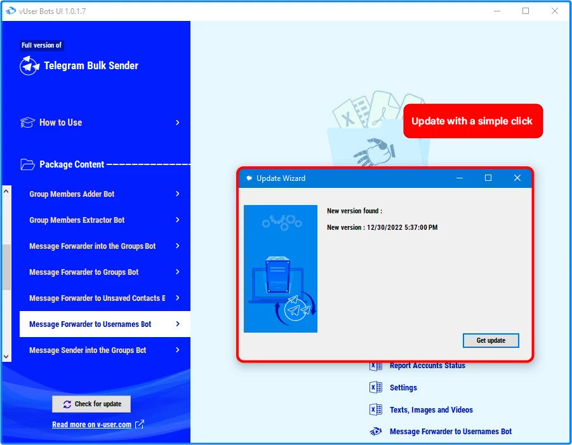572x445 pixels.
Task: Expand Group Members Adder Bot chevron
Action: (178, 194)
